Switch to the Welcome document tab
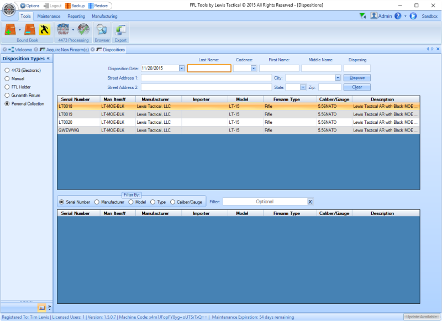This screenshot has height=321, width=442. [20, 50]
